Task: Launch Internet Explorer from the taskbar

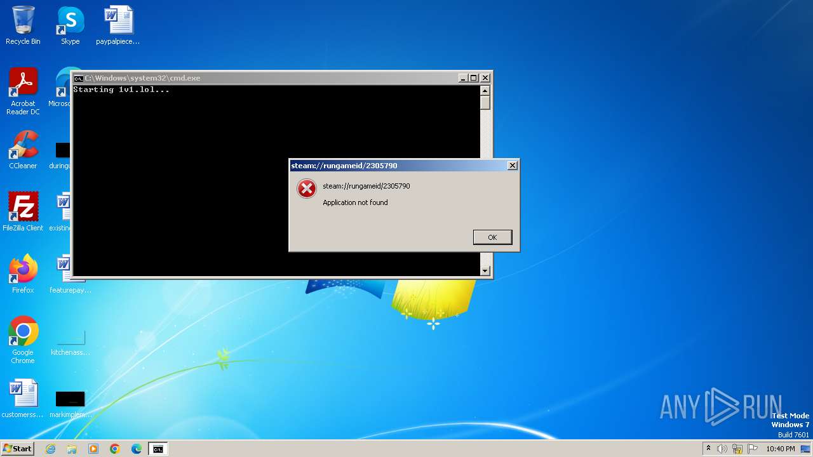Action: 51,449
